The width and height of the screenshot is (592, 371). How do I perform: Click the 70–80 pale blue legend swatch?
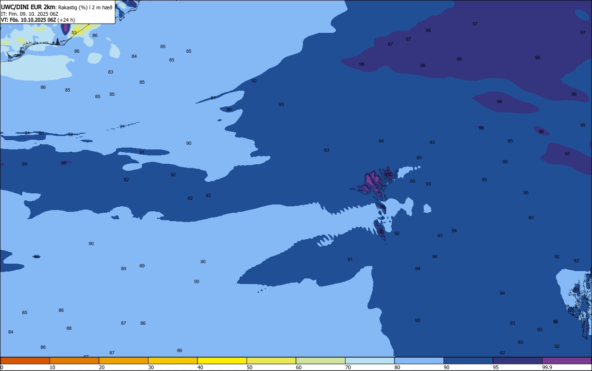click(370, 360)
